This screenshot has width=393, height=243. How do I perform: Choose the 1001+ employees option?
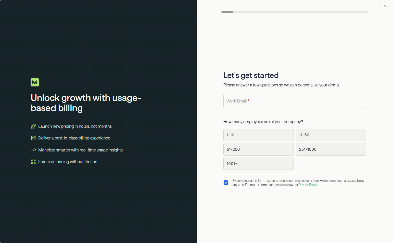(x=258, y=164)
